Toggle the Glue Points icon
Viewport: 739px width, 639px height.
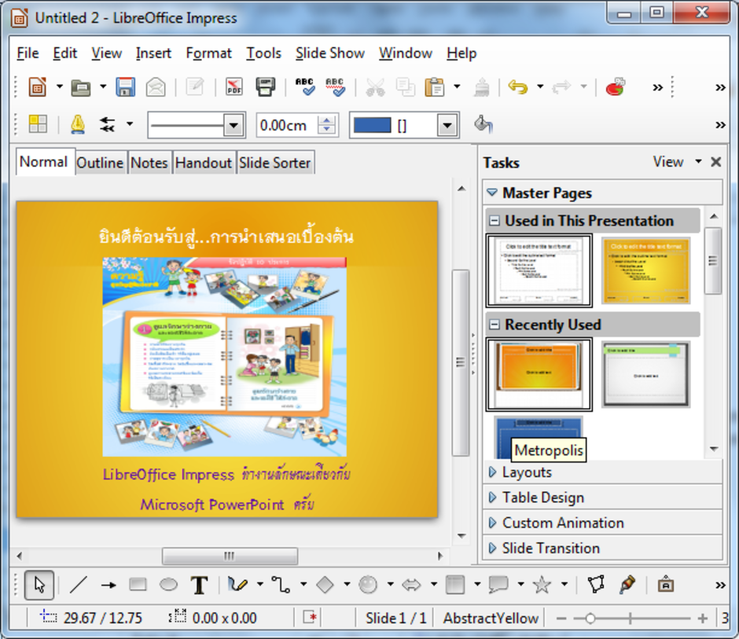(x=627, y=585)
